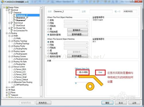Viewport: 144px width, 107px height.
Task: Click the Plane category icon
Action: 9,93
